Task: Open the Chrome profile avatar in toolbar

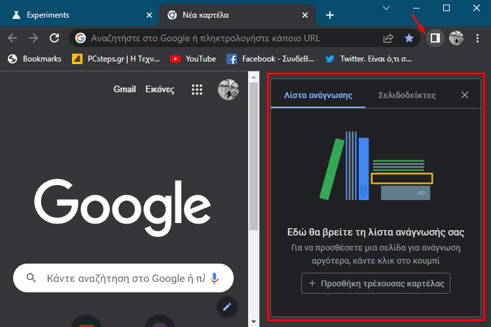Action: coord(456,38)
